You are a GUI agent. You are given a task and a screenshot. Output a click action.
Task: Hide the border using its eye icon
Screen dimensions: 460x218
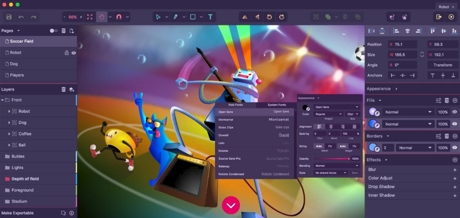point(455,148)
